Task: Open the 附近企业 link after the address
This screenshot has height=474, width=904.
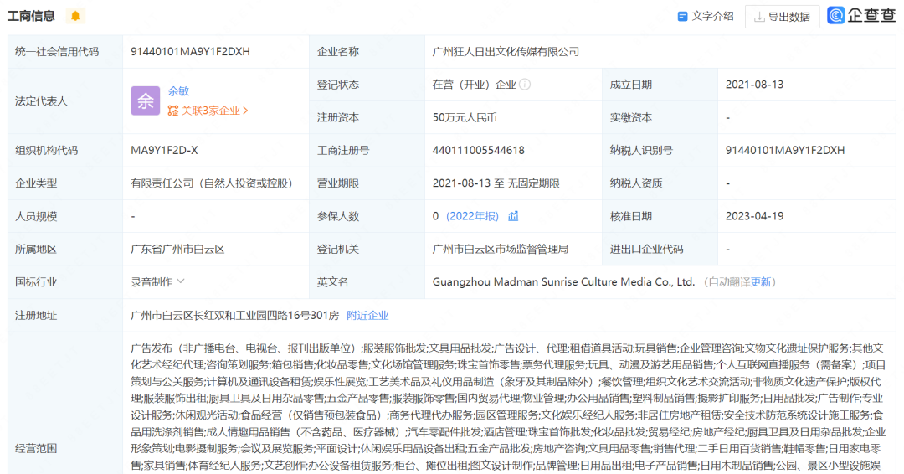Action: click(x=367, y=316)
